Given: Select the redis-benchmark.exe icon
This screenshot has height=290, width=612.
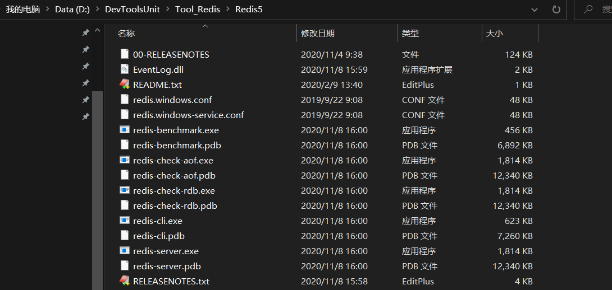Looking at the screenshot, I should tap(125, 130).
